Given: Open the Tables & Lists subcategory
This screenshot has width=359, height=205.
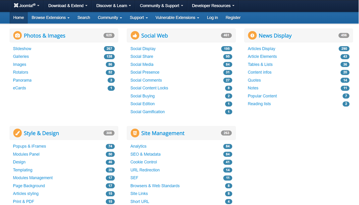Looking at the screenshot, I should click(260, 64).
